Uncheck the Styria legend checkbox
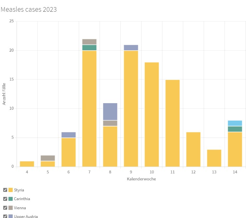The width and height of the screenshot is (246, 218). click(5, 190)
